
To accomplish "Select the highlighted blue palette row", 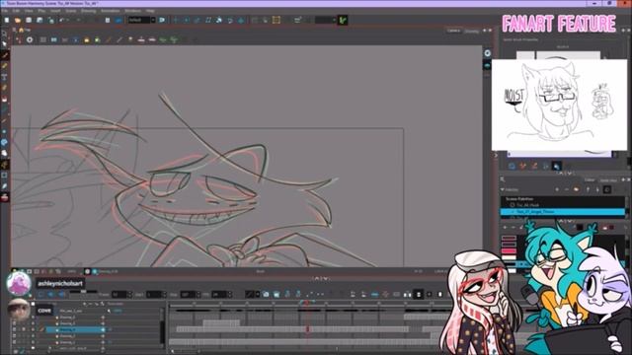I will pyautogui.click(x=562, y=212).
